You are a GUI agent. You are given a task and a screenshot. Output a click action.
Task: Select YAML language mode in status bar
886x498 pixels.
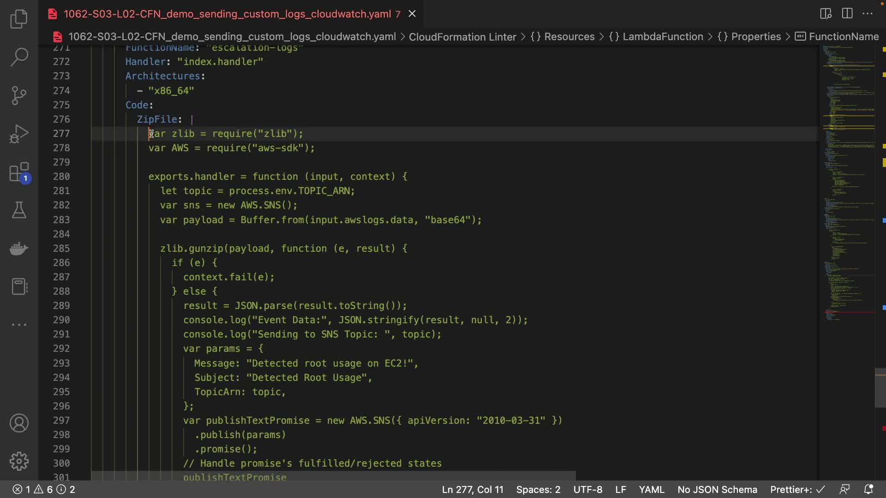point(651,489)
